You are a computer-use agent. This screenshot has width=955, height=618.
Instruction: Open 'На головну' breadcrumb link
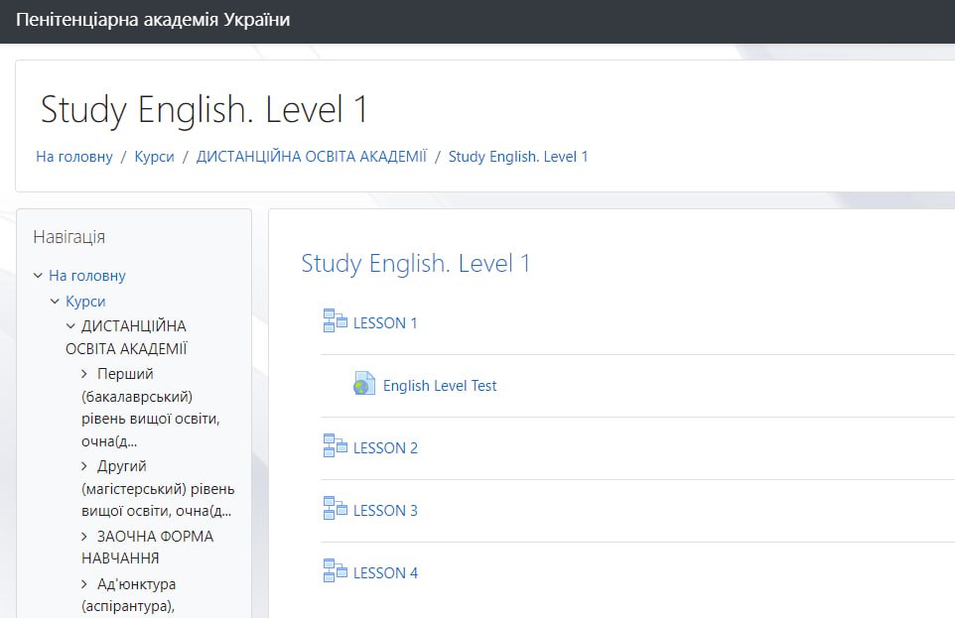click(74, 157)
